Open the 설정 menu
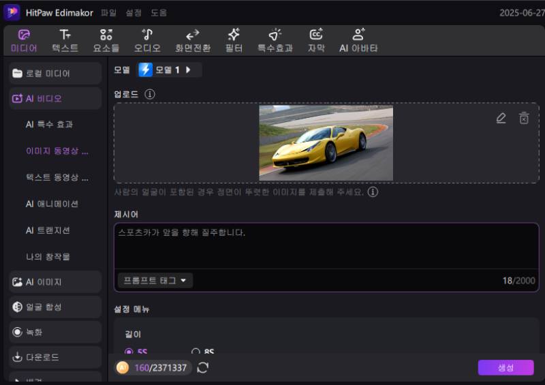 click(134, 13)
